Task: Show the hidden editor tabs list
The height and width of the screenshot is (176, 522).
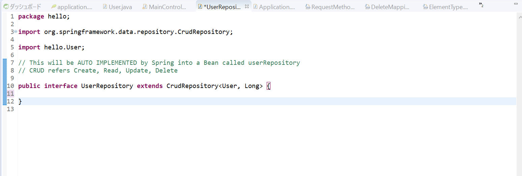Action: coord(481,5)
